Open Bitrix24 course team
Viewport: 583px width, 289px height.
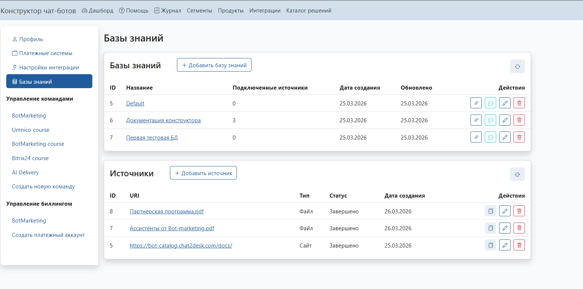pyautogui.click(x=30, y=158)
